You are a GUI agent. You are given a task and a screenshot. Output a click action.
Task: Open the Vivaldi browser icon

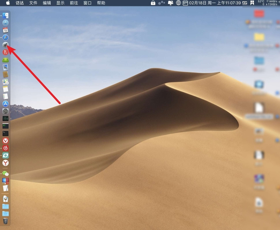(x=6, y=141)
